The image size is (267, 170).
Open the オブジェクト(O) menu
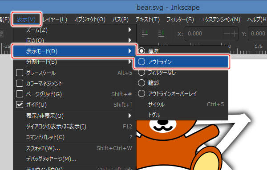tap(90, 19)
